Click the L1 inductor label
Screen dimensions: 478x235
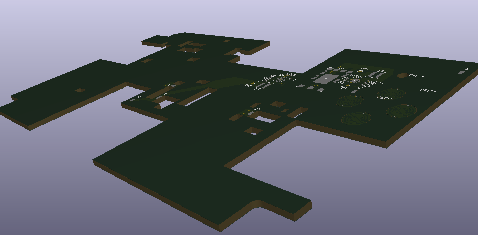(x=382, y=71)
